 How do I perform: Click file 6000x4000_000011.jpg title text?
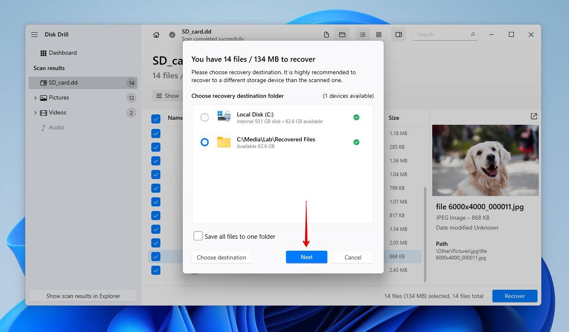click(480, 207)
